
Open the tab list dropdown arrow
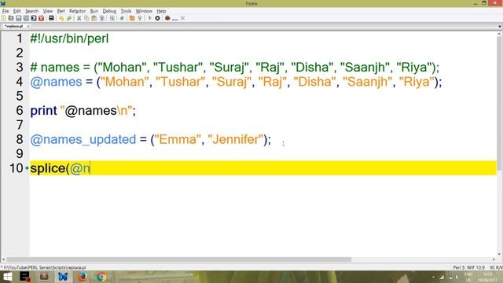(x=500, y=27)
